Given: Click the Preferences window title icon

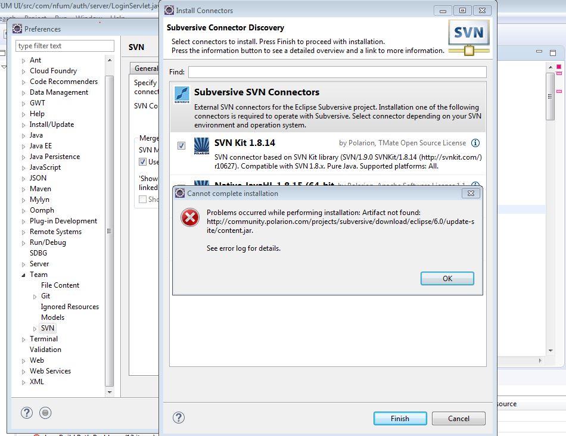Looking at the screenshot, I should click(17, 29).
